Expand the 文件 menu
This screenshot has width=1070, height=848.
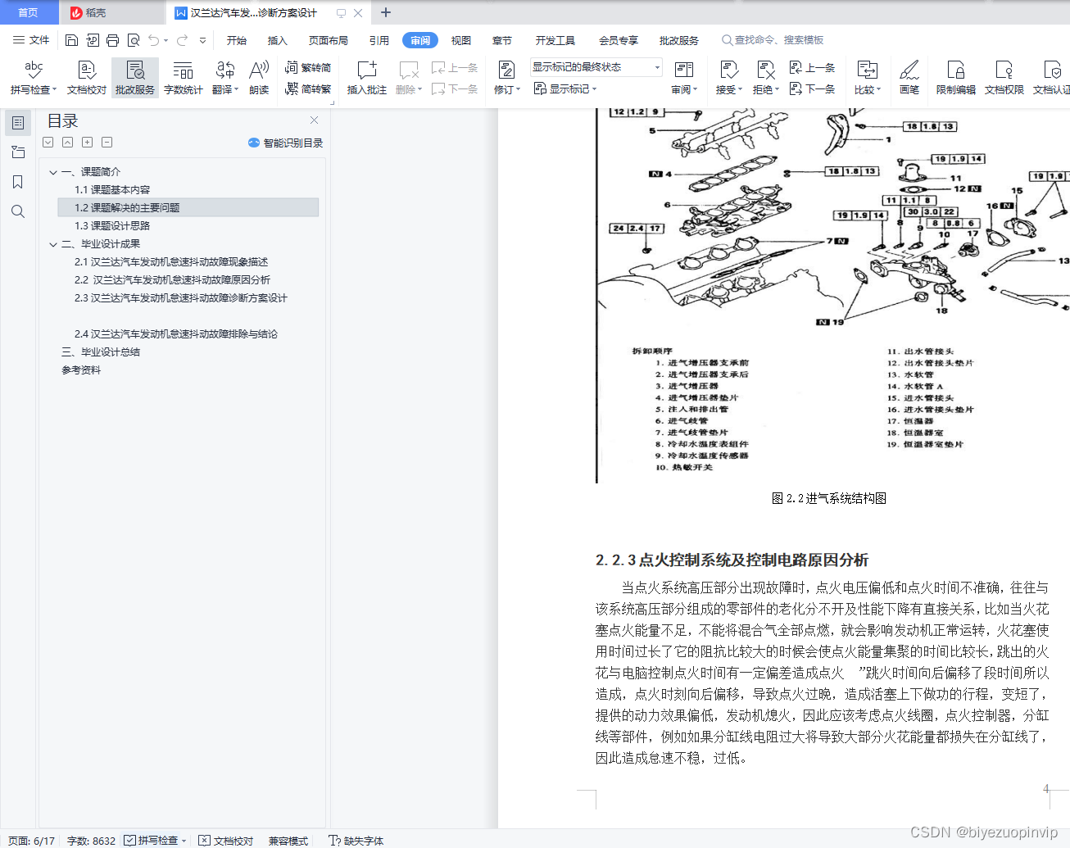click(31, 40)
